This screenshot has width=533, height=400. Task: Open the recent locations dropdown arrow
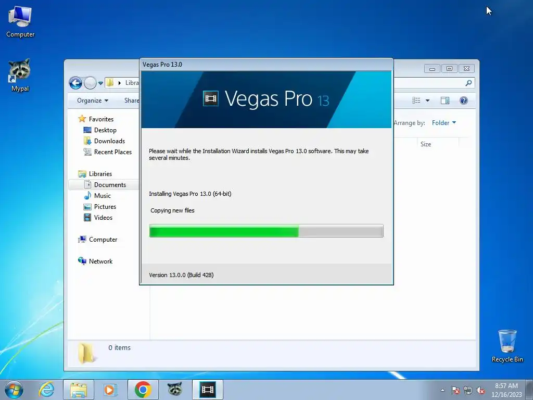(100, 83)
